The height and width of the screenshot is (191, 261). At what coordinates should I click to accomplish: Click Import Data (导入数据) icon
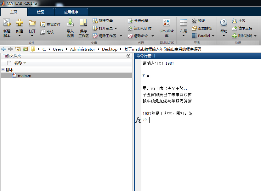pos(70,22)
